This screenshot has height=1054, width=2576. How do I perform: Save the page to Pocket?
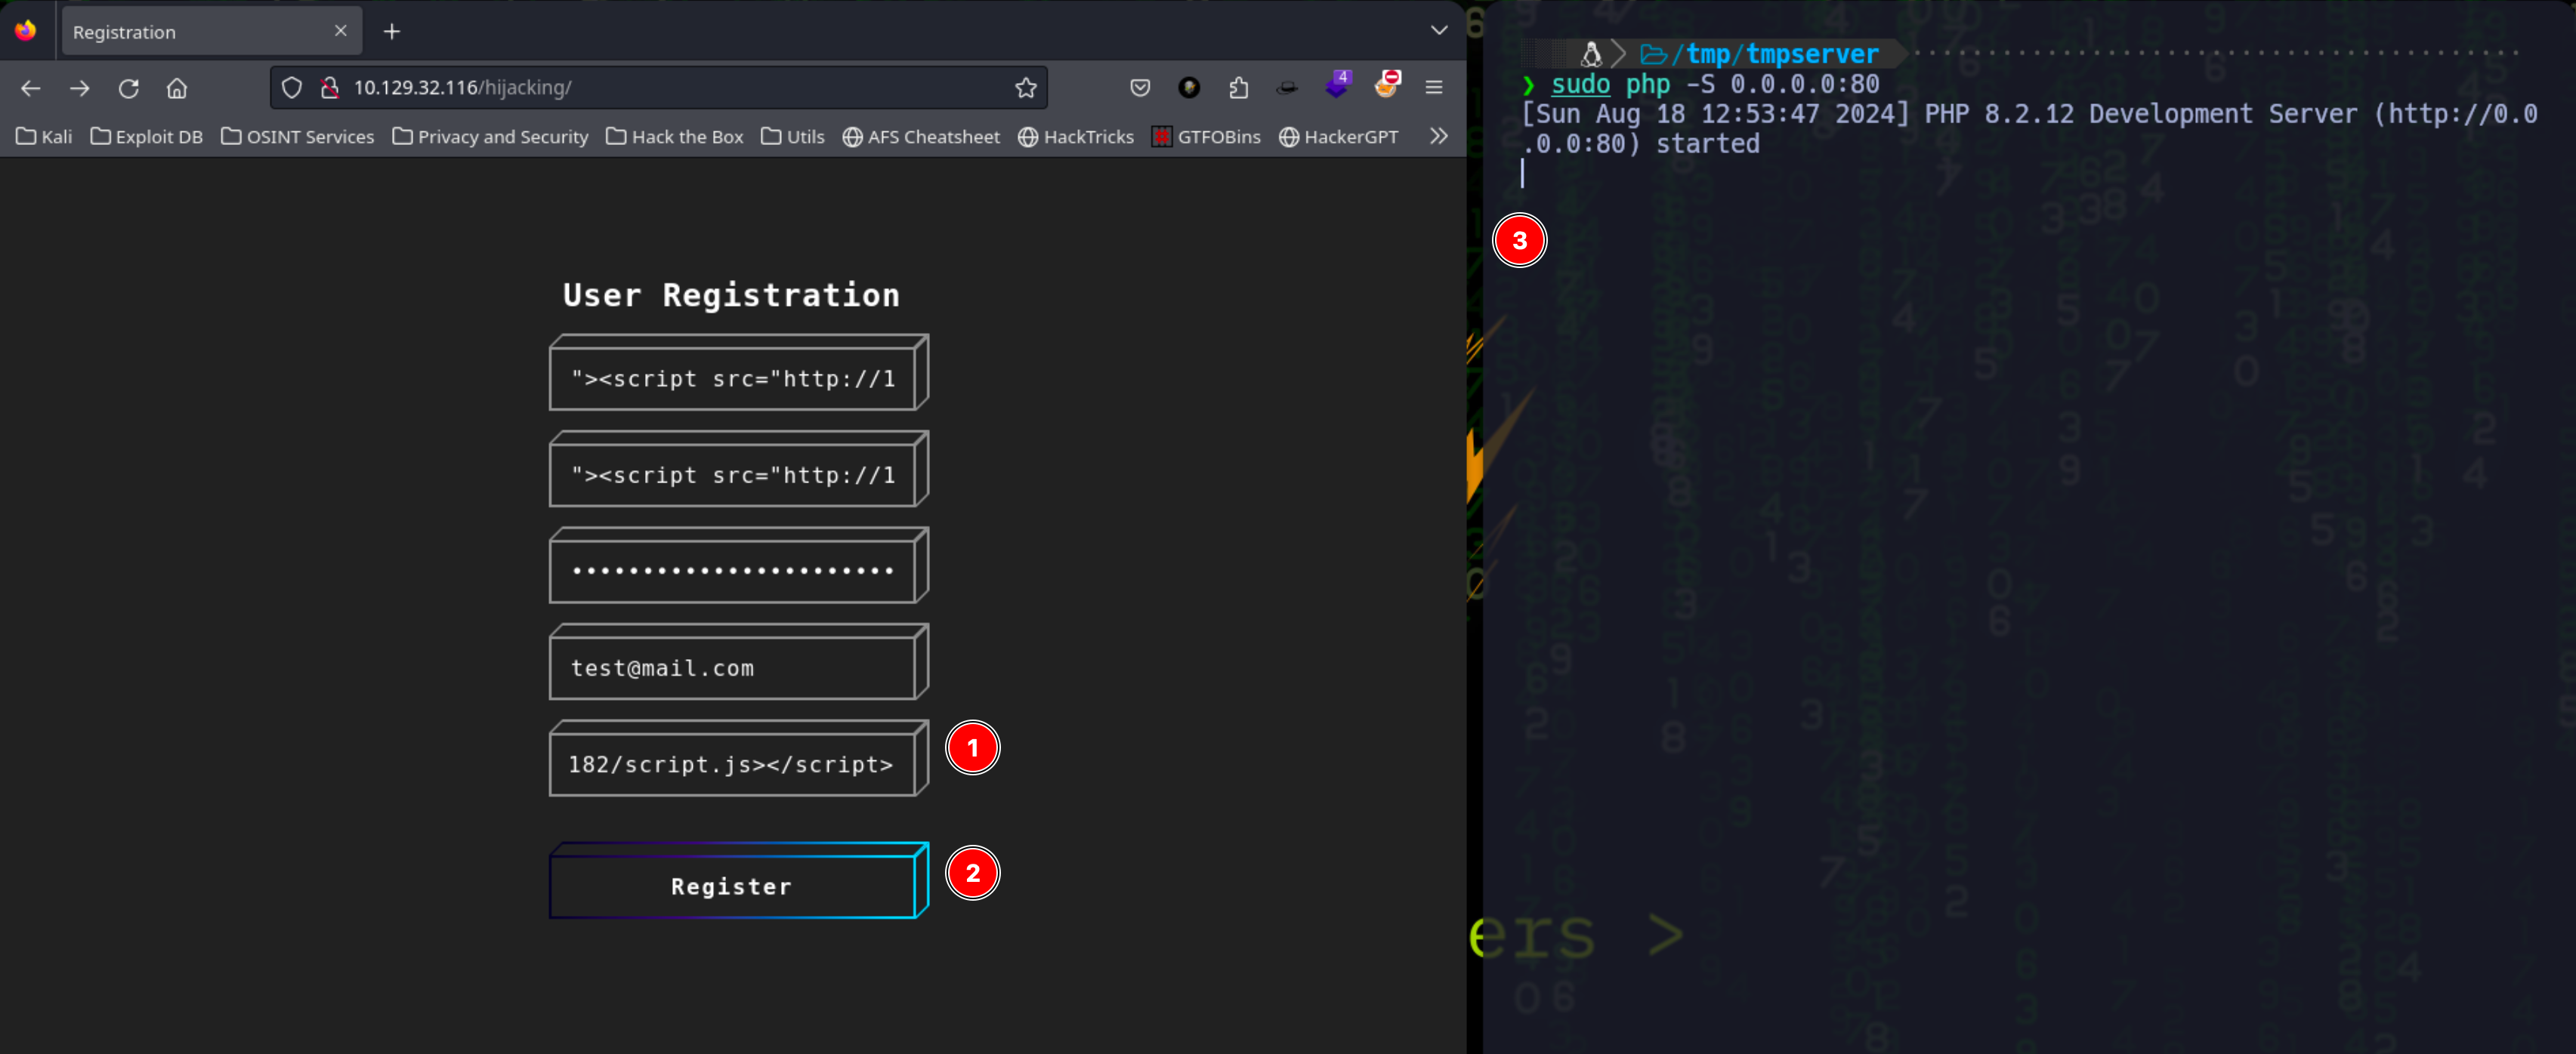pos(1140,88)
